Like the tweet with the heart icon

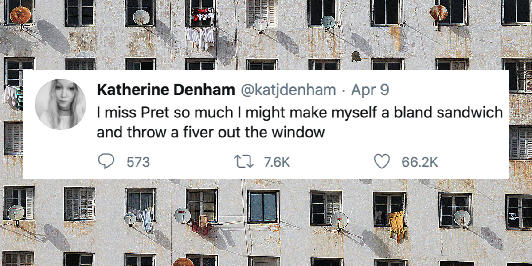coord(381,162)
